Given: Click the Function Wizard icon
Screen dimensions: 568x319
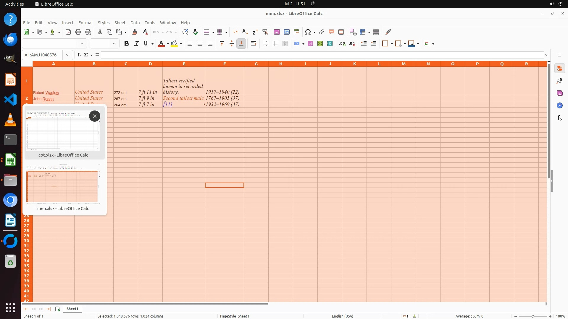Looking at the screenshot, I should [79, 55].
